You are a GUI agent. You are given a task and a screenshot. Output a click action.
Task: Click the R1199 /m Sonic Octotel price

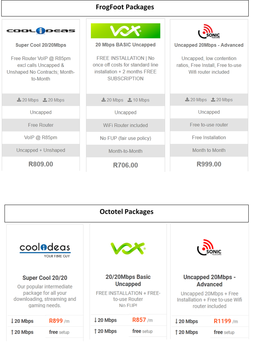pyautogui.click(x=225, y=321)
